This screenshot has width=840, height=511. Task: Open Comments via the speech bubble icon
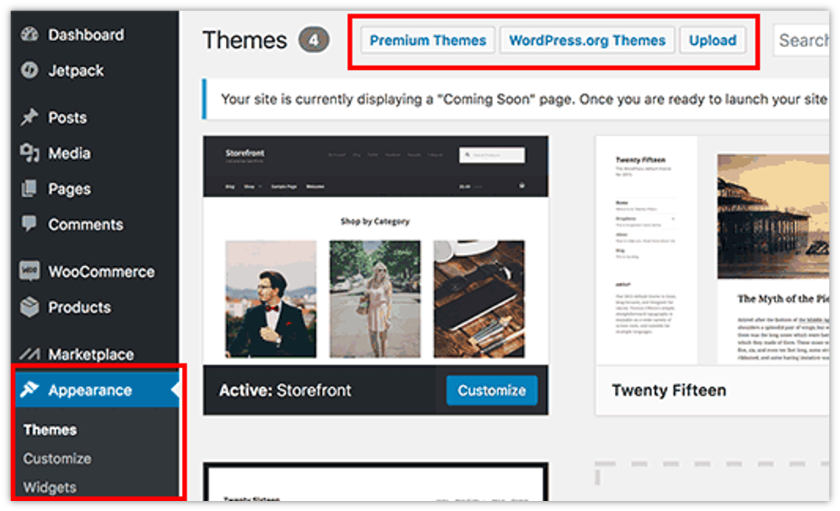(28, 224)
